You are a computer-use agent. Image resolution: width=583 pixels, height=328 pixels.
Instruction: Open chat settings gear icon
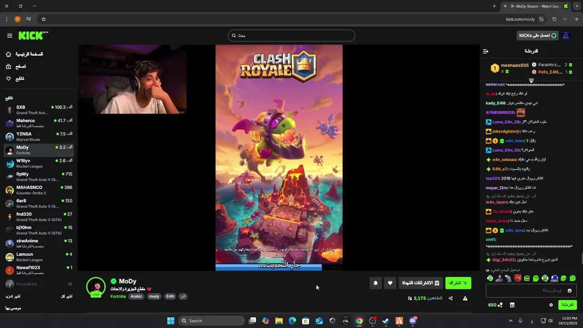(551, 305)
